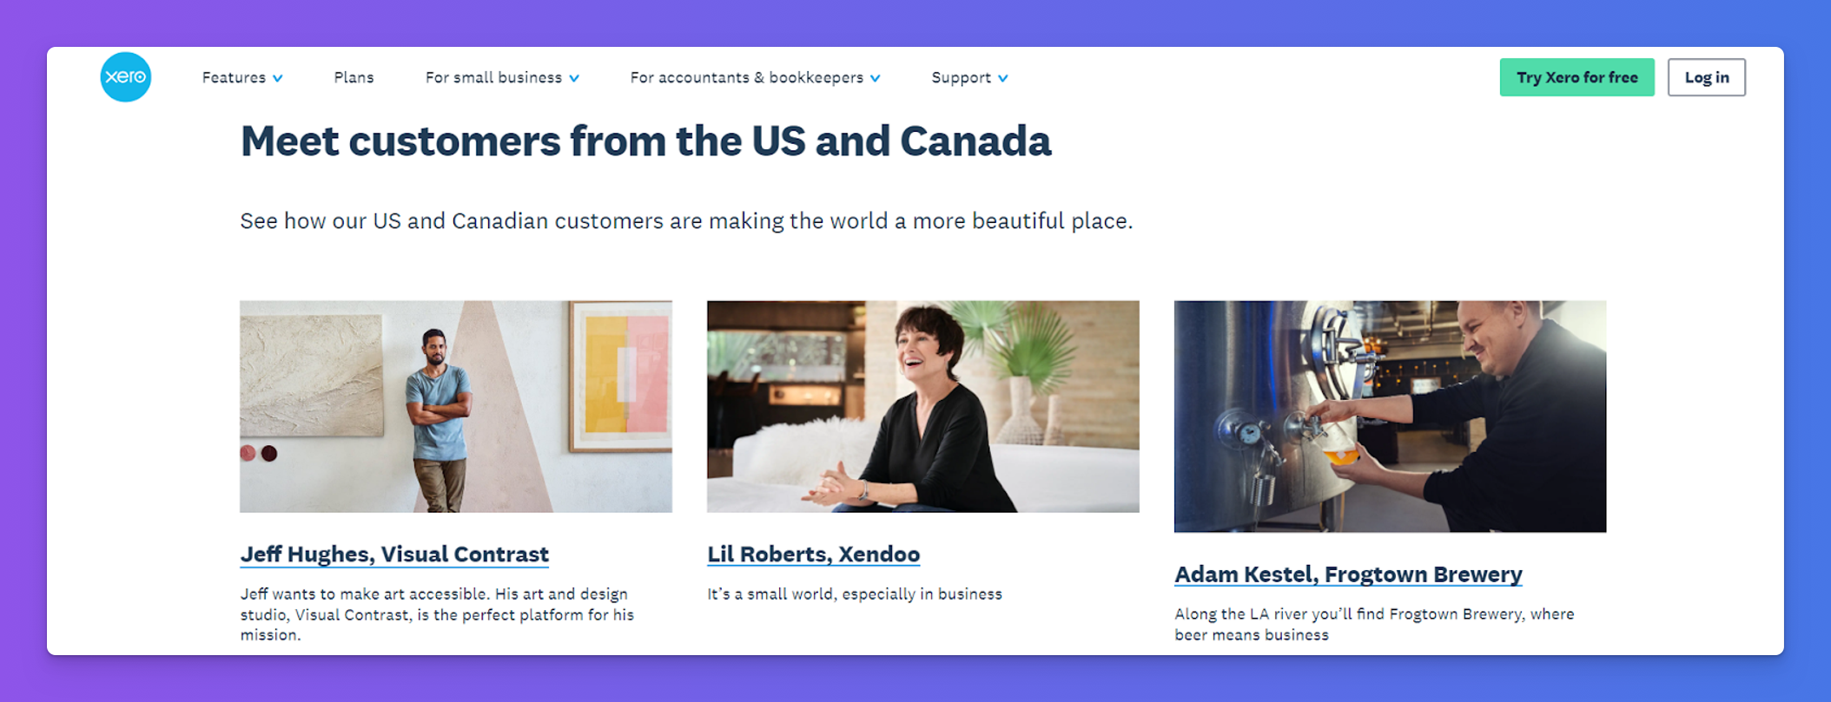
Task: Click the chevron beside For small business
Action: point(574,78)
